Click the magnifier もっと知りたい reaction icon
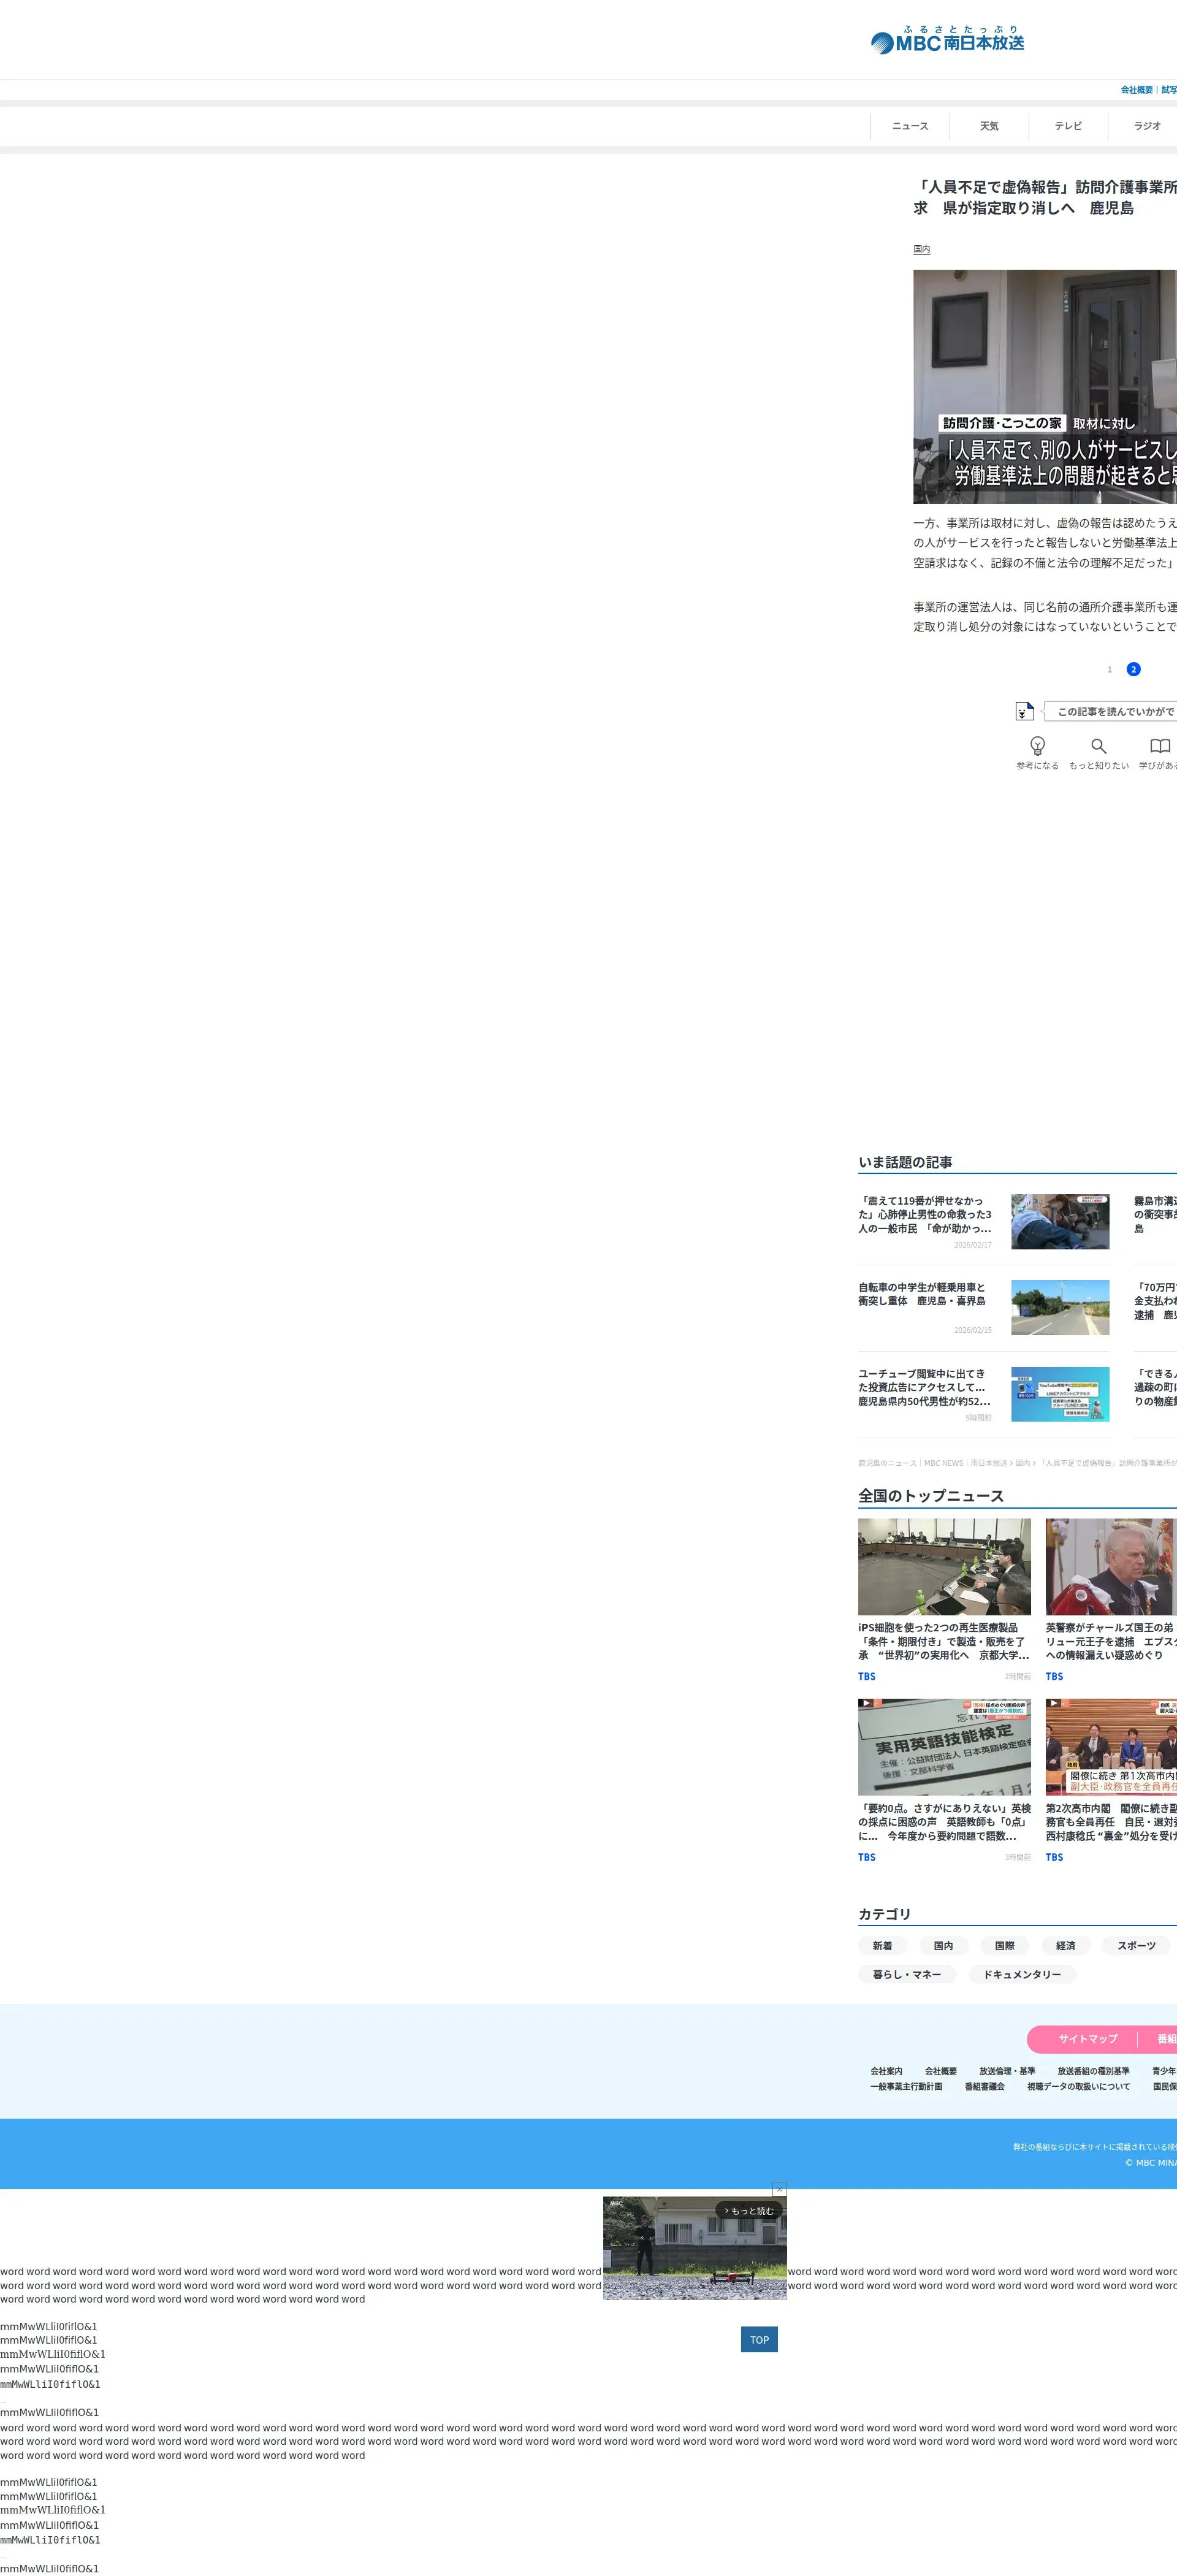Image resolution: width=1177 pixels, height=2576 pixels. [1098, 746]
